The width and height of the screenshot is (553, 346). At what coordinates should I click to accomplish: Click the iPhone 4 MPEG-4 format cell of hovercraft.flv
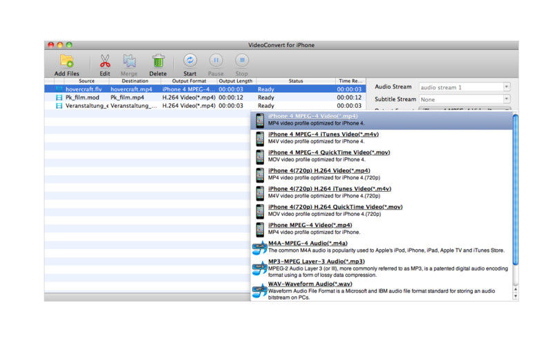(188, 89)
